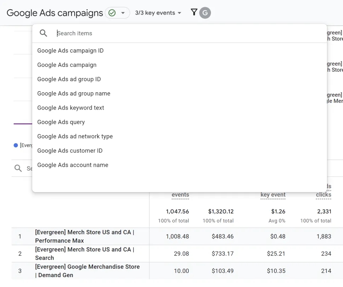Expand the arrow beside the checkmark
This screenshot has height=287, width=343.
[123, 13]
